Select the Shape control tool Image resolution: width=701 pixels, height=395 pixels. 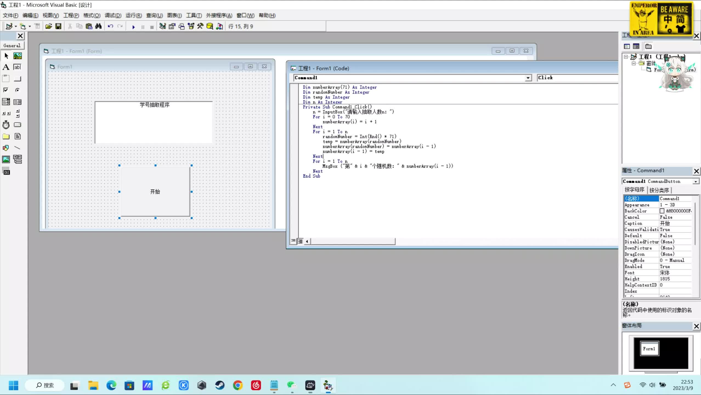click(6, 148)
